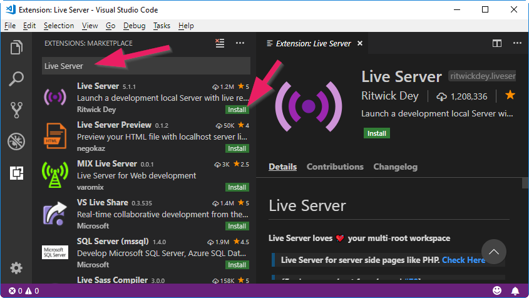Open the Extensions view in activity bar

tap(16, 173)
